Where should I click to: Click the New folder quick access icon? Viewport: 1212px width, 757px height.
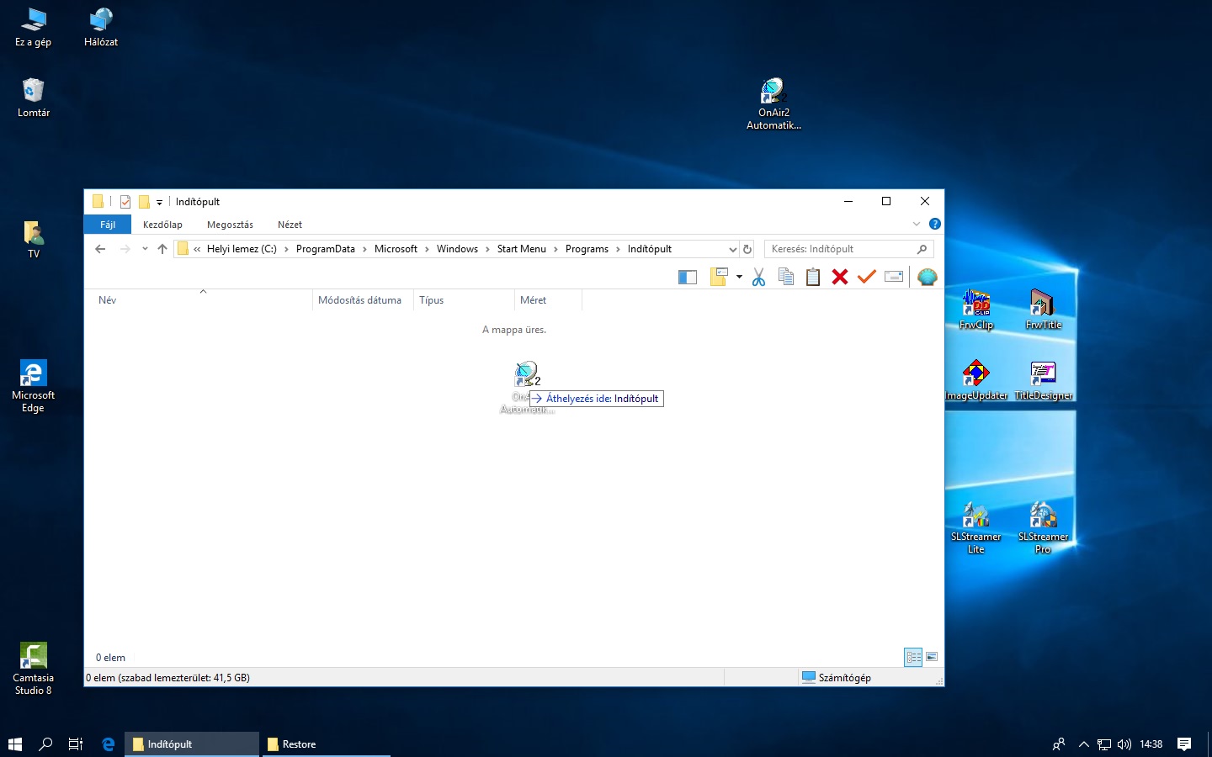click(144, 202)
